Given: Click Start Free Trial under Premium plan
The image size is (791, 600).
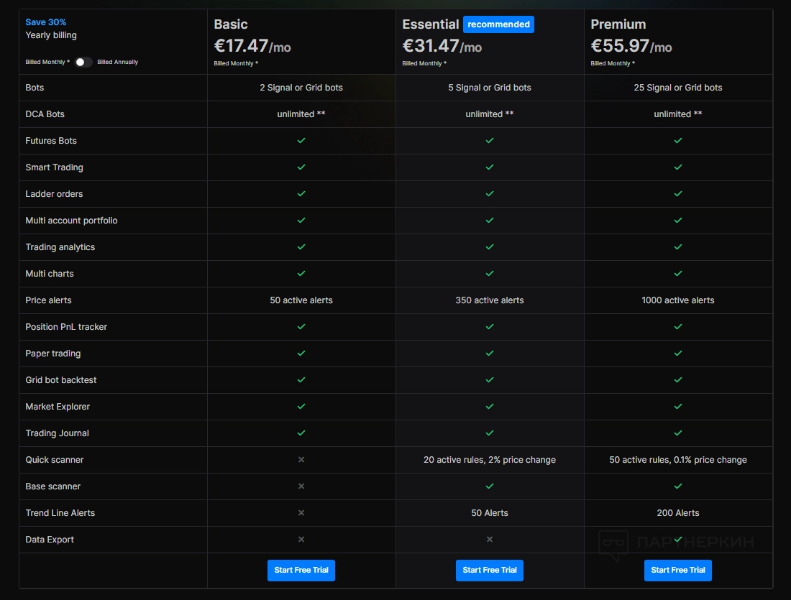Looking at the screenshot, I should (678, 570).
